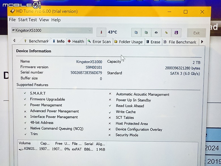Click the Exit button
Image resolution: width=221 pixels, height=166 pixels.
pos(196,33)
